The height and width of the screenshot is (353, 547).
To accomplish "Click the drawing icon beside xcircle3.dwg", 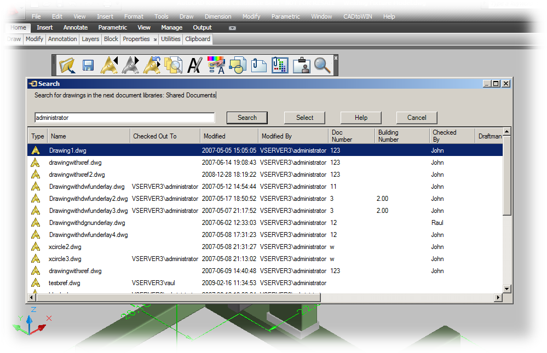I will click(x=36, y=259).
